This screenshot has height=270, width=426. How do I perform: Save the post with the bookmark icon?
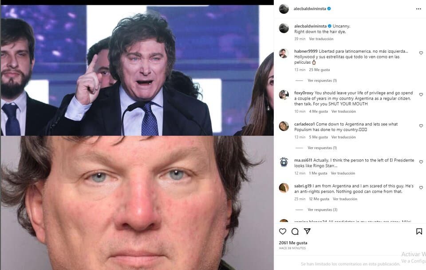coord(419,231)
